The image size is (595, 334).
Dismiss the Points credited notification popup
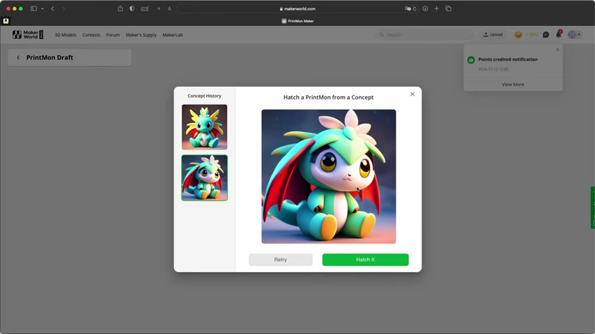(x=557, y=49)
